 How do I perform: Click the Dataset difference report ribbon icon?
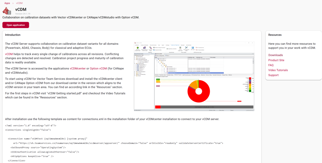145,48
